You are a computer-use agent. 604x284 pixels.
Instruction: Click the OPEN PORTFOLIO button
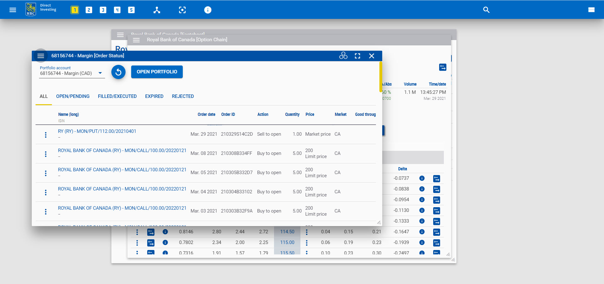pos(157,72)
